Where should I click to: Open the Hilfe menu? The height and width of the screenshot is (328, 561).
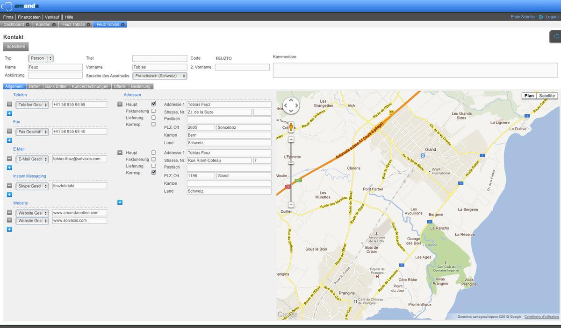coord(69,17)
